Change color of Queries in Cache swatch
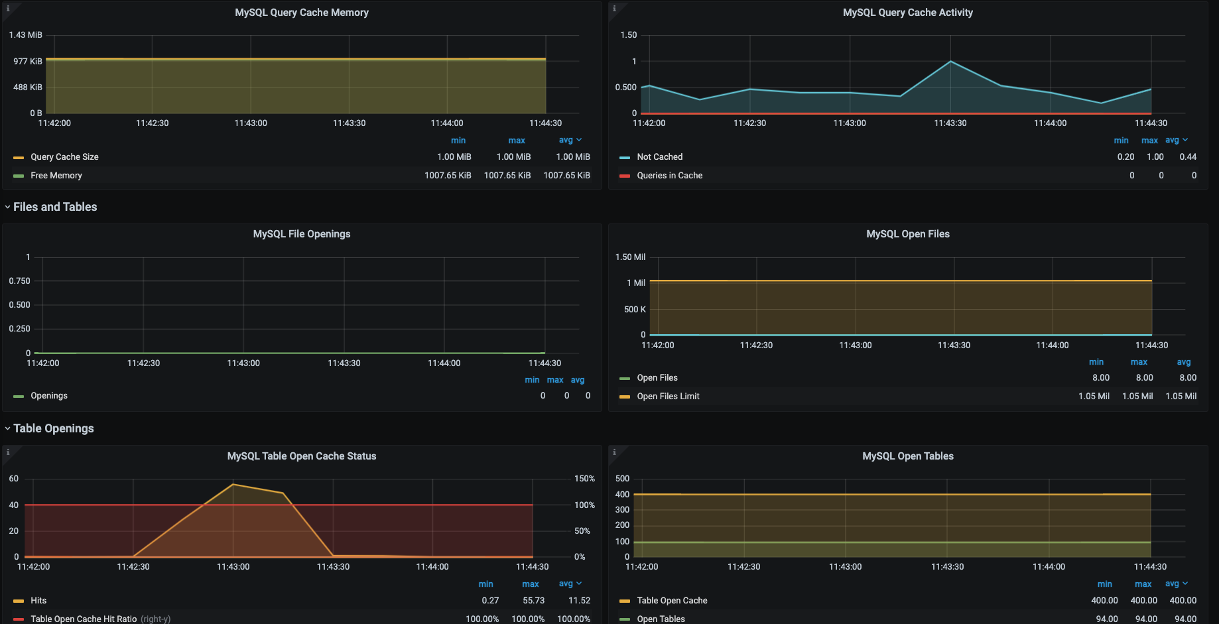 pyautogui.click(x=624, y=176)
